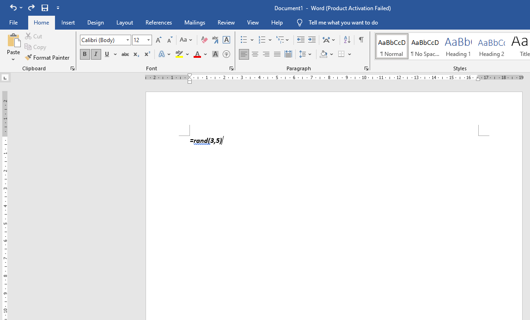Toggle Show/Hide paragraph marks
The width and height of the screenshot is (530, 320).
pos(361,40)
